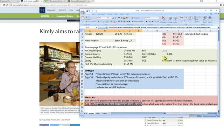Image resolution: width=224 pixels, height=126 pixels.
Task: Click Delete cells button
Action: (x=185, y=19)
